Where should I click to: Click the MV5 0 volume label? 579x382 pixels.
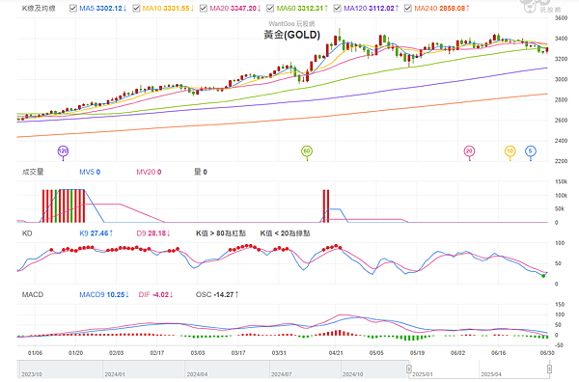point(90,172)
